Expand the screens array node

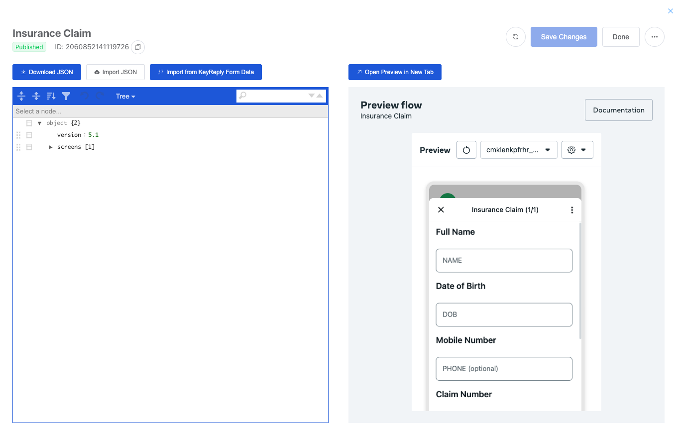pyautogui.click(x=51, y=147)
